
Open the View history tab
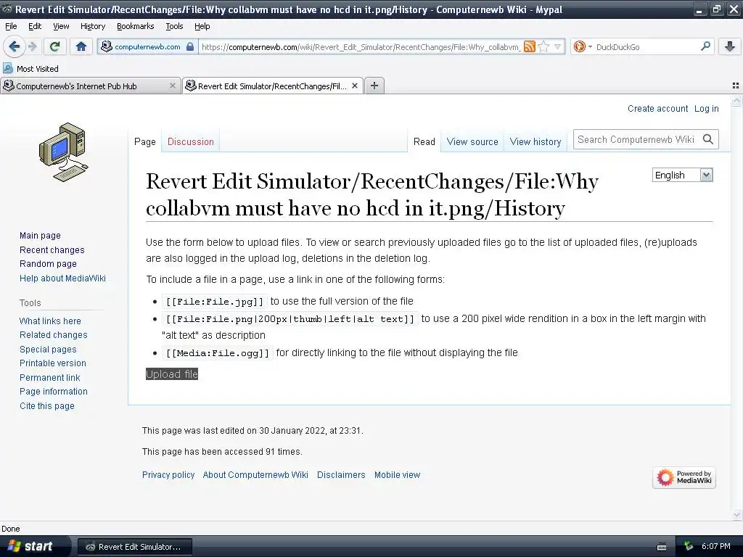tap(535, 141)
